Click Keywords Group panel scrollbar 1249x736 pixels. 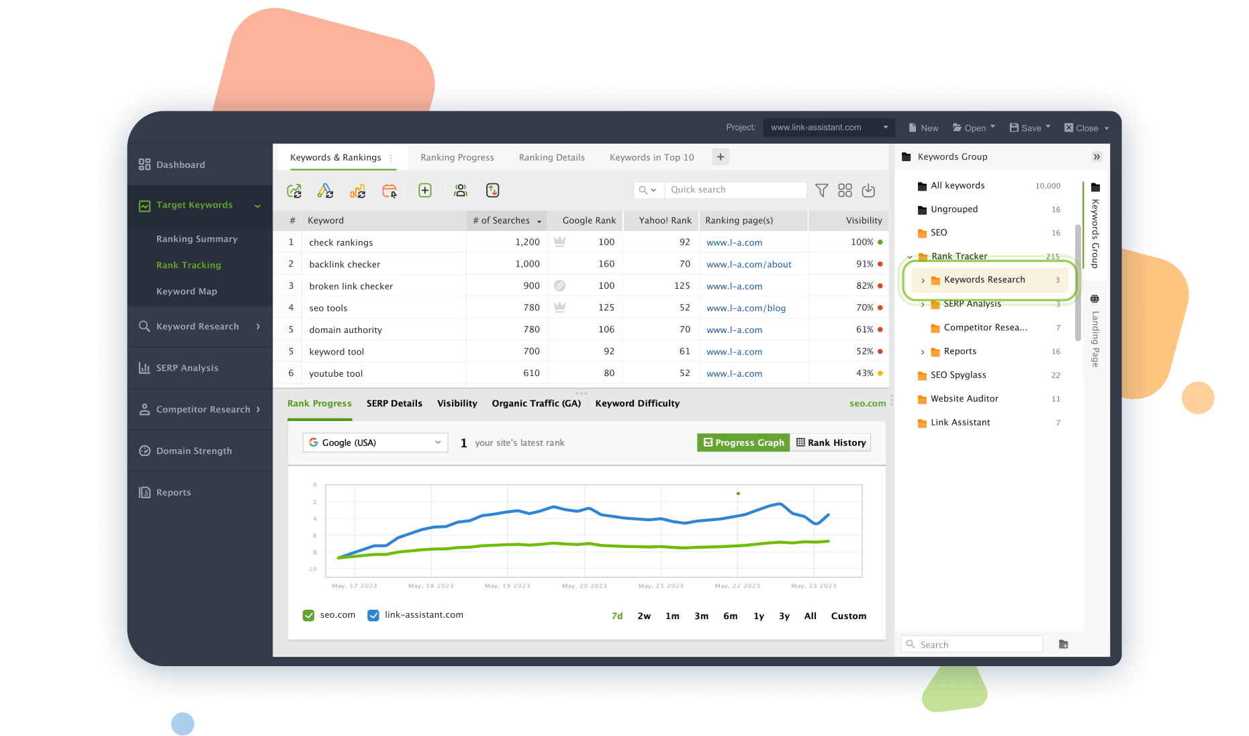[1078, 282]
